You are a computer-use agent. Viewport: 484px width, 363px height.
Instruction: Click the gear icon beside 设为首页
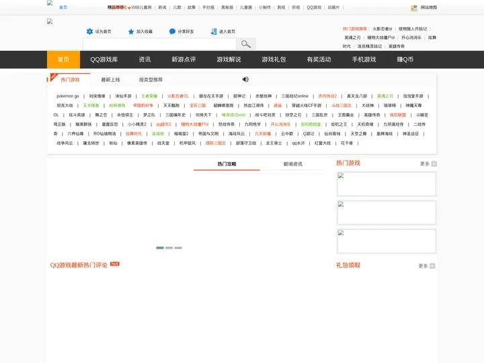pos(89,32)
